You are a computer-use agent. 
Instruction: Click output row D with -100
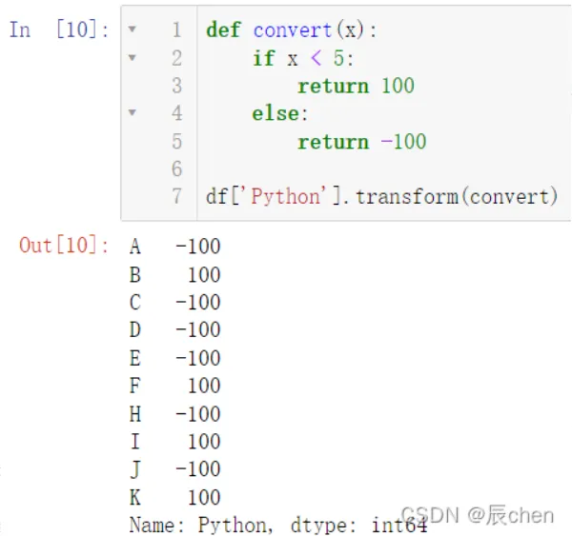(175, 329)
